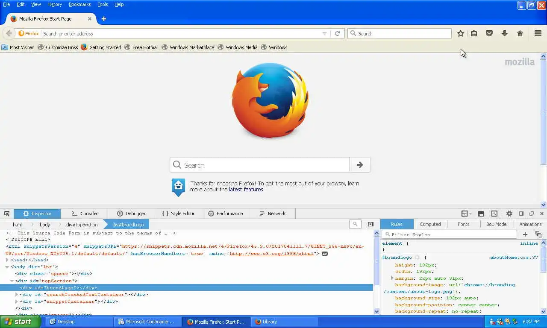Toggle split console icon in devtools toolbar
Image resolution: width=547 pixels, height=328 pixels.
[481, 214]
